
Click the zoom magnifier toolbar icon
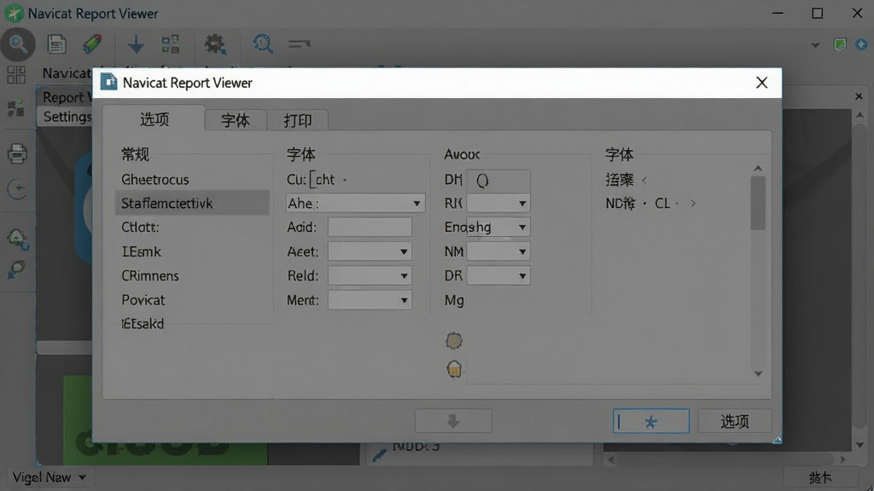click(263, 44)
